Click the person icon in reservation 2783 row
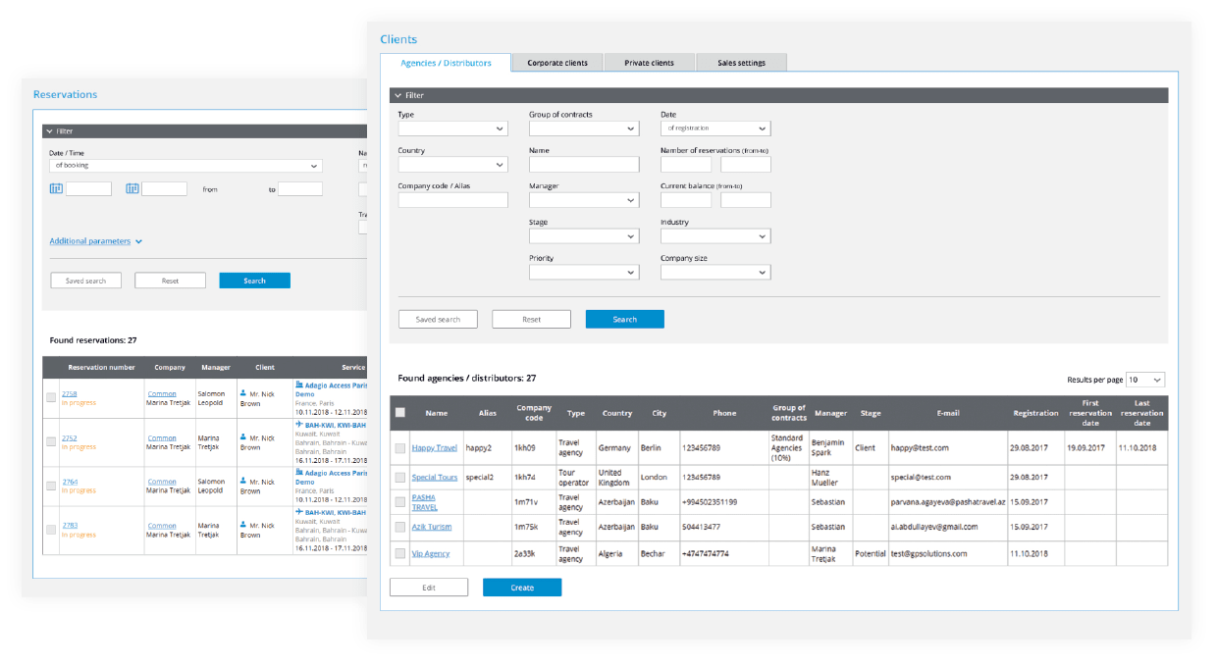 point(242,525)
